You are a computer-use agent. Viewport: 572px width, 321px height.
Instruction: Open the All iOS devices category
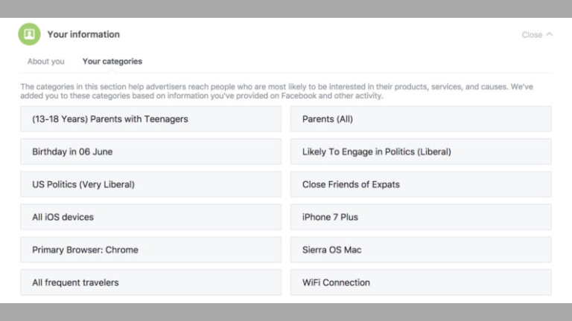[x=150, y=217]
